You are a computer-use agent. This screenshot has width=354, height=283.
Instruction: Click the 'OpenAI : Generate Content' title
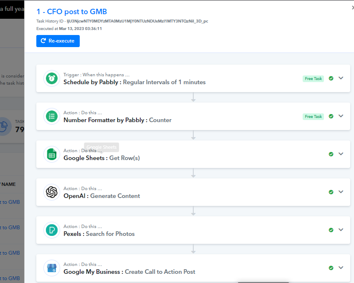tap(101, 196)
